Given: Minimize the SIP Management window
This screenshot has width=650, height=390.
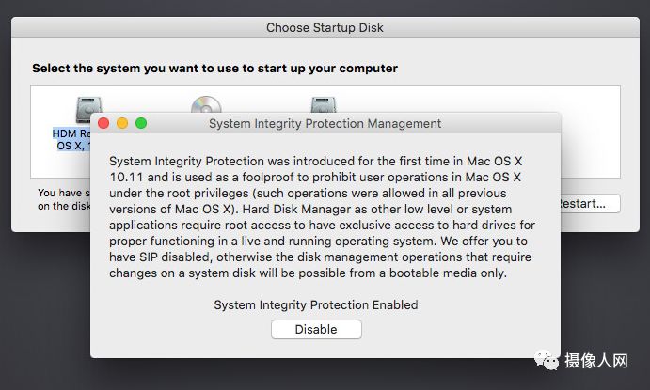Looking at the screenshot, I should (x=122, y=123).
